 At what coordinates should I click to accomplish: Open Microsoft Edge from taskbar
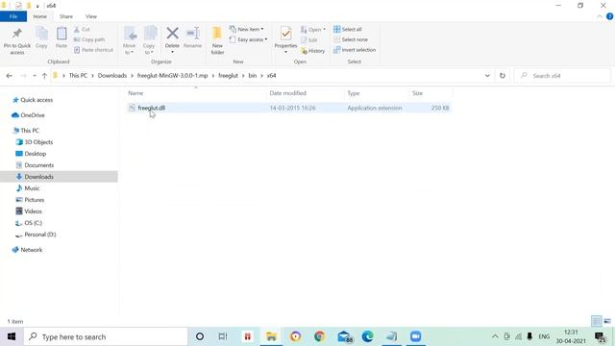coord(367,336)
